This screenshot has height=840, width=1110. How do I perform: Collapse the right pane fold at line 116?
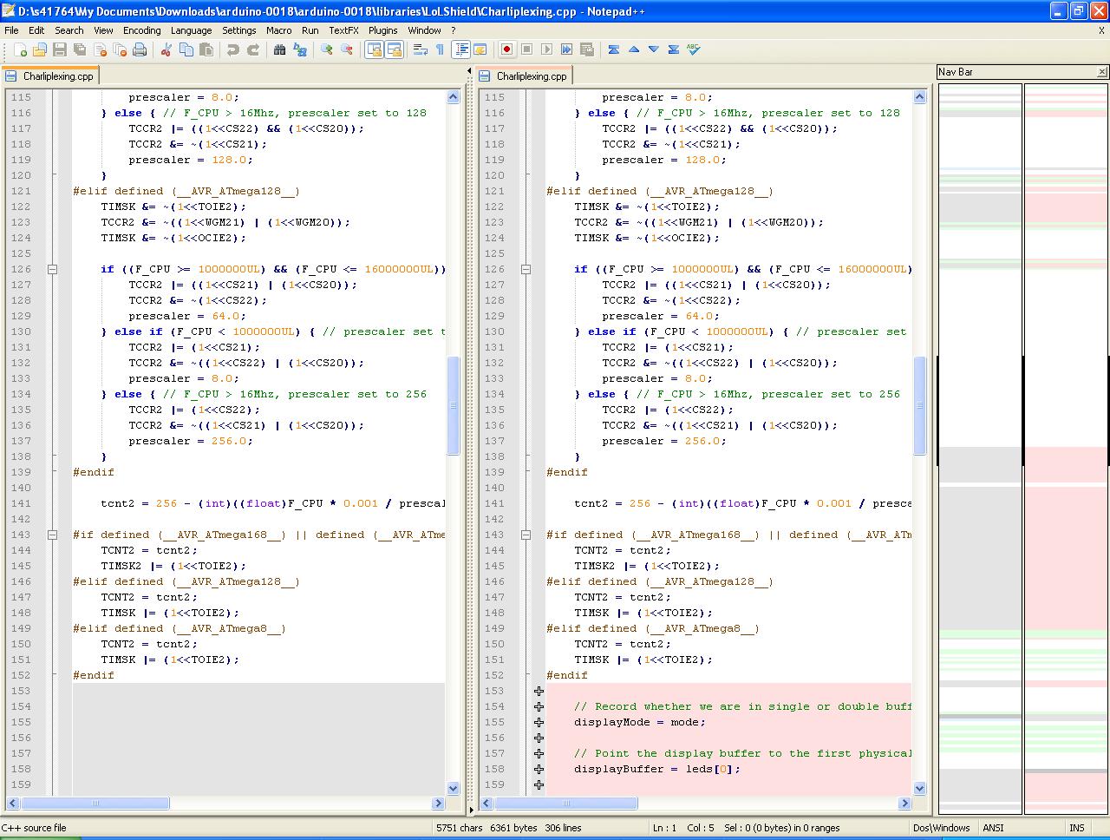[526, 113]
